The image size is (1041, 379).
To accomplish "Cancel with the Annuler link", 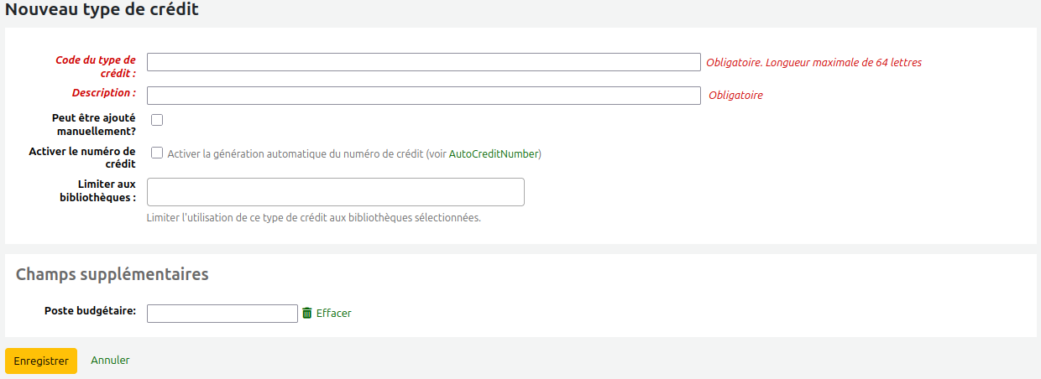I will (110, 361).
